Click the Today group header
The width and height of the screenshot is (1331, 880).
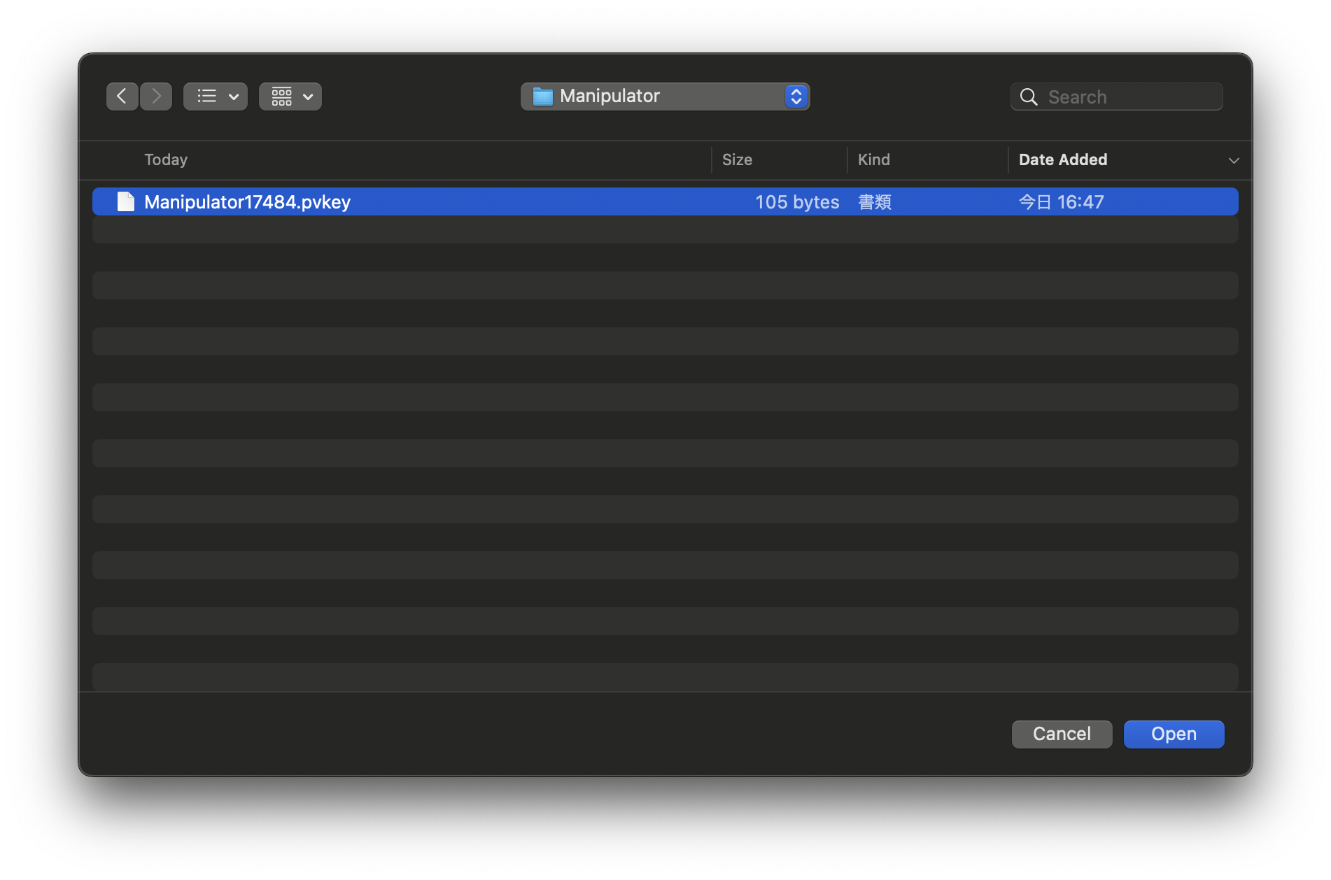click(x=166, y=160)
